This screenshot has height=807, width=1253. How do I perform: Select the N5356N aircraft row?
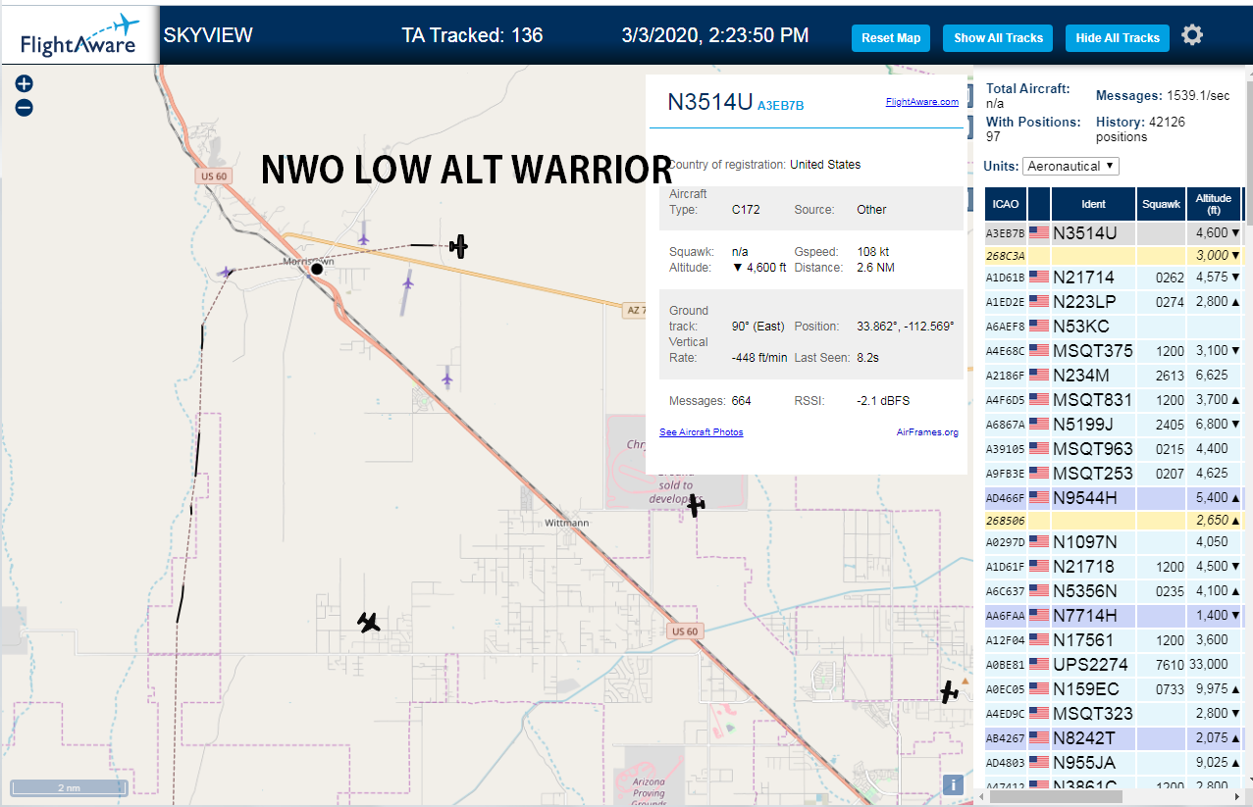pos(1114,591)
